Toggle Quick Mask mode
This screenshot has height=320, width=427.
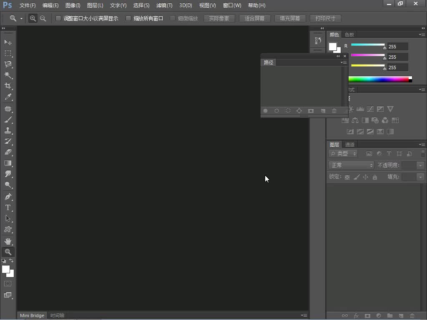8,283
